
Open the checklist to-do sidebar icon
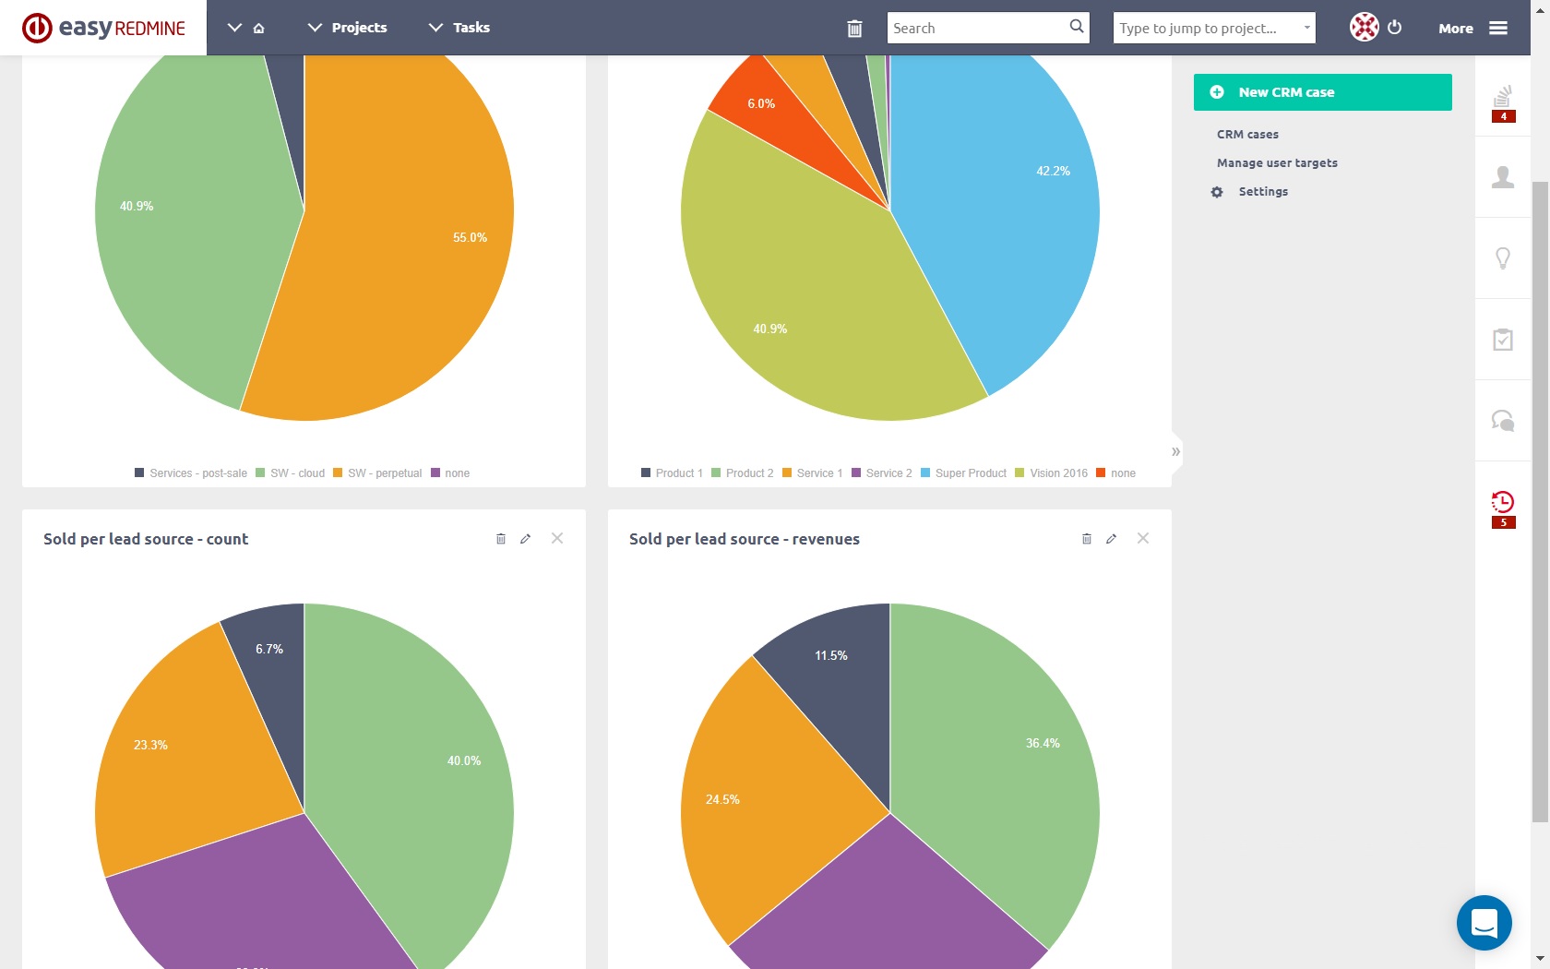click(x=1502, y=340)
